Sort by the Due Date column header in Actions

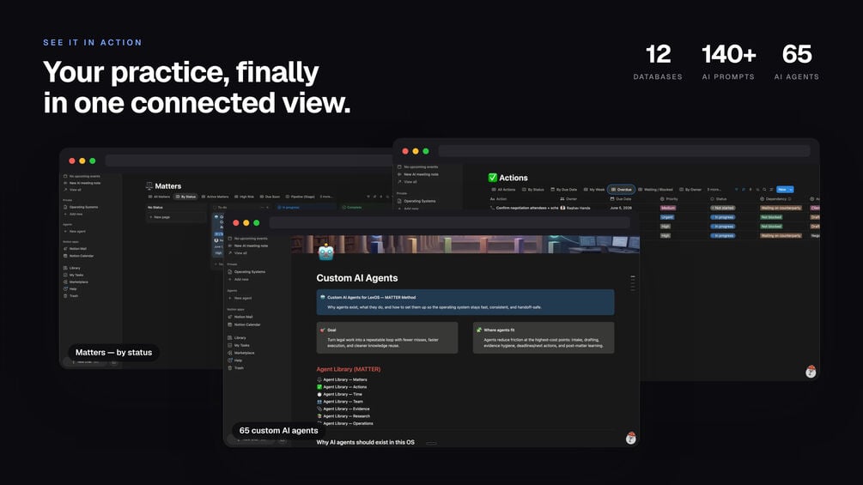620,199
